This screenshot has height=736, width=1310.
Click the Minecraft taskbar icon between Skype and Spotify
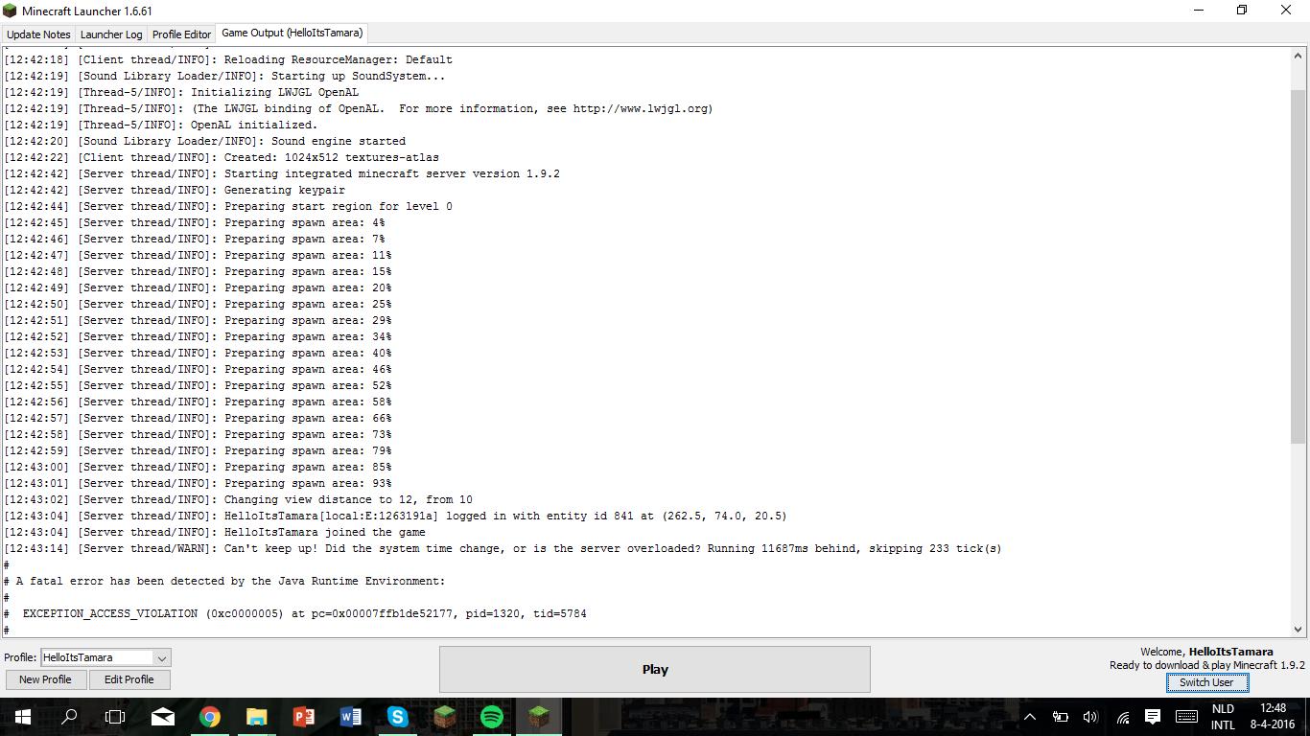[445, 716]
